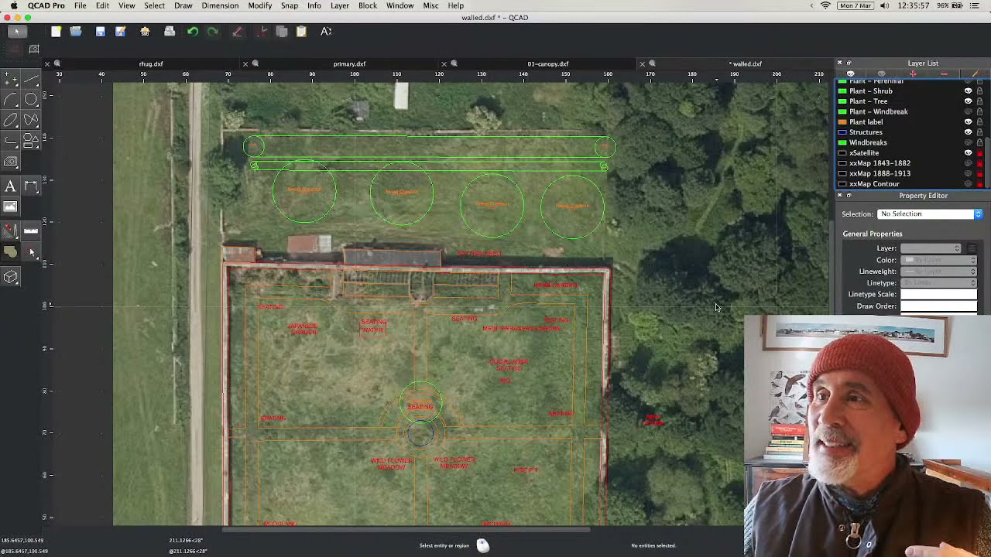Toggle lock on the Windbreaks layer

click(x=979, y=142)
